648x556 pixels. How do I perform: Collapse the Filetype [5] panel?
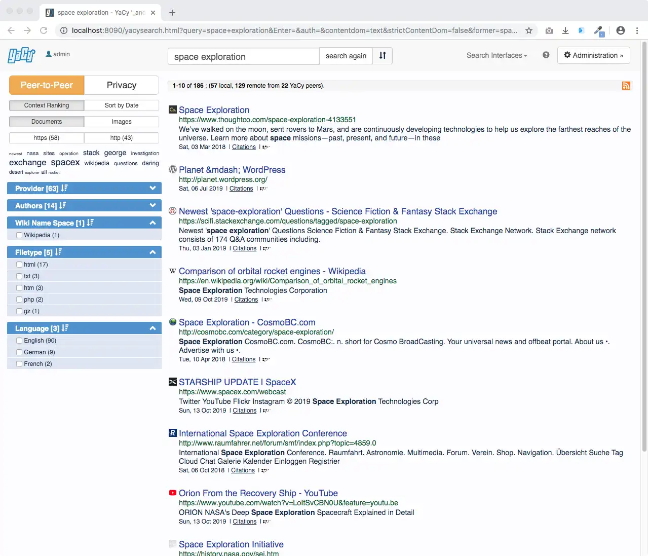[153, 252]
